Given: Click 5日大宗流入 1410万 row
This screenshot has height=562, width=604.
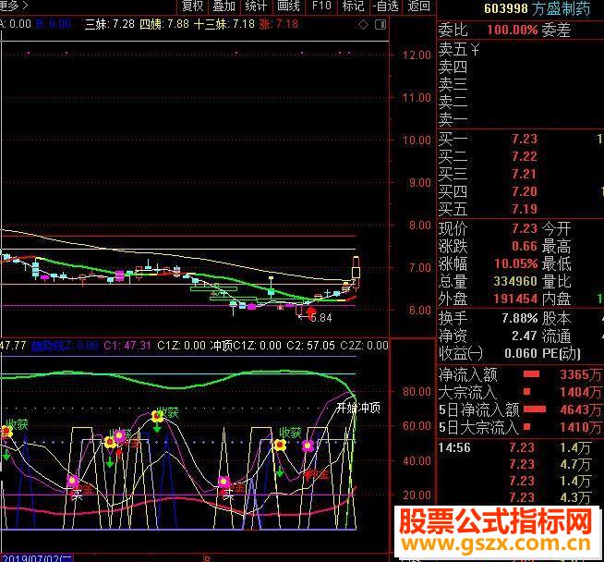Looking at the screenshot, I should [520, 427].
